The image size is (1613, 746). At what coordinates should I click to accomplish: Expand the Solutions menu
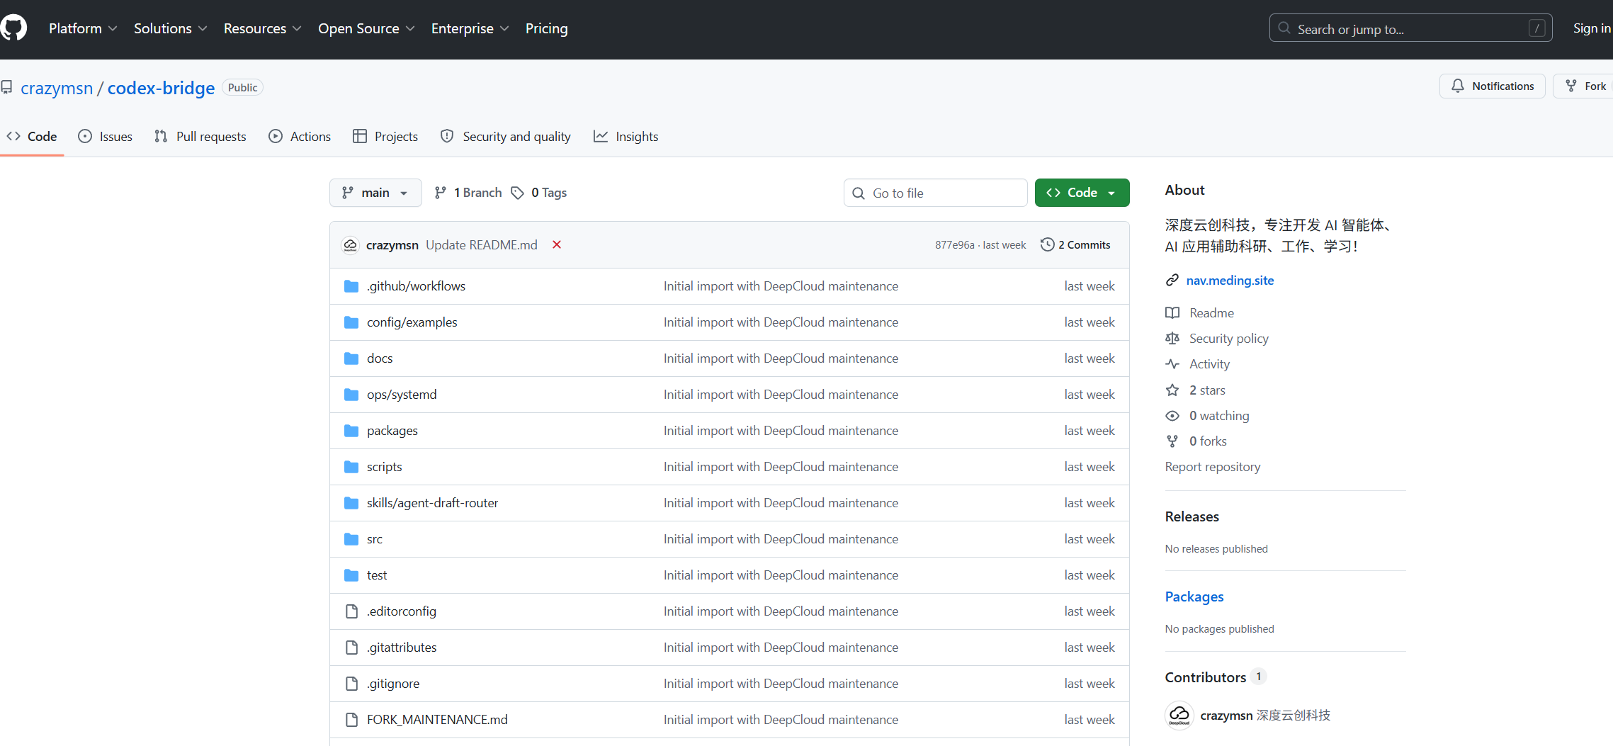[170, 28]
